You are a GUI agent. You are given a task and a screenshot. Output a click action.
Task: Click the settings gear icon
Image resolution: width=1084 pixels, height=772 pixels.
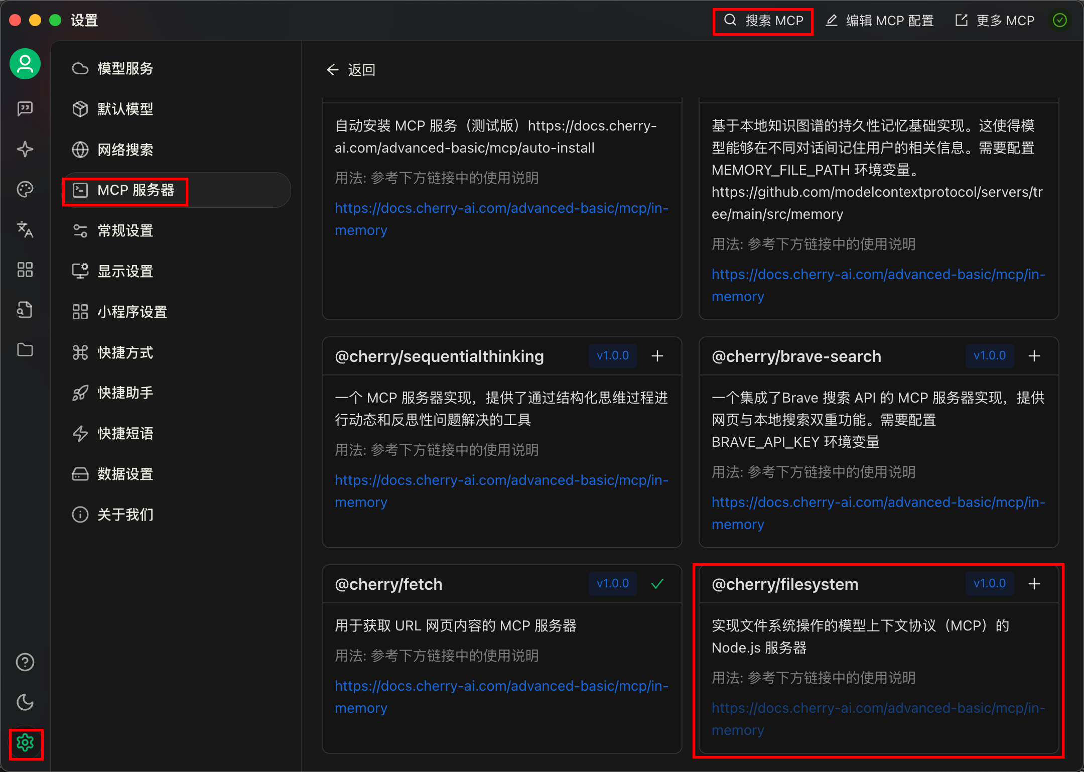(25, 742)
